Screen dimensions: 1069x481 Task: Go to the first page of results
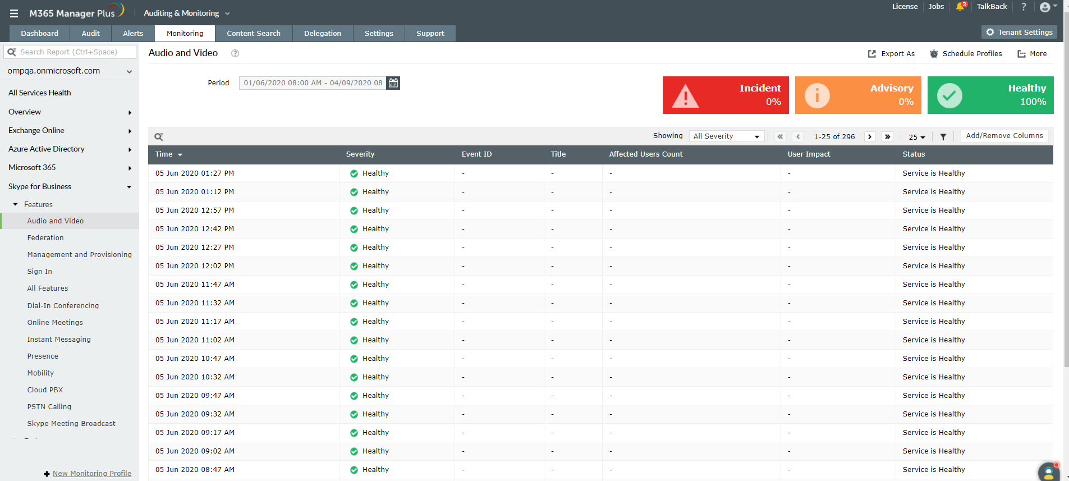[780, 136]
